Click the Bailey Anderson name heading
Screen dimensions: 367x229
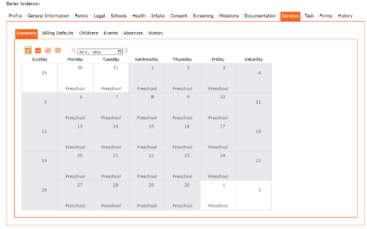(x=23, y=4)
